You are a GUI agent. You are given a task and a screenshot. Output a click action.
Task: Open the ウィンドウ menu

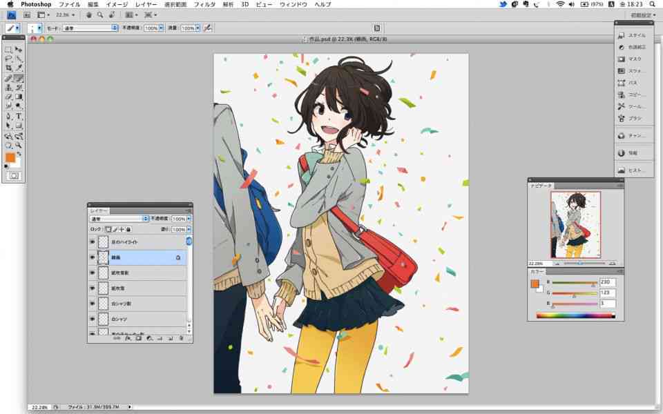[x=293, y=4]
